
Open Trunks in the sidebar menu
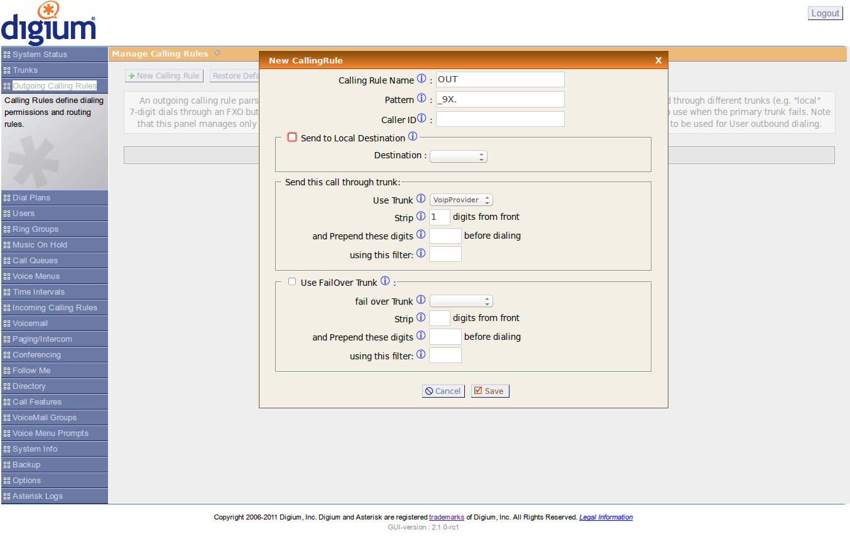[x=25, y=70]
